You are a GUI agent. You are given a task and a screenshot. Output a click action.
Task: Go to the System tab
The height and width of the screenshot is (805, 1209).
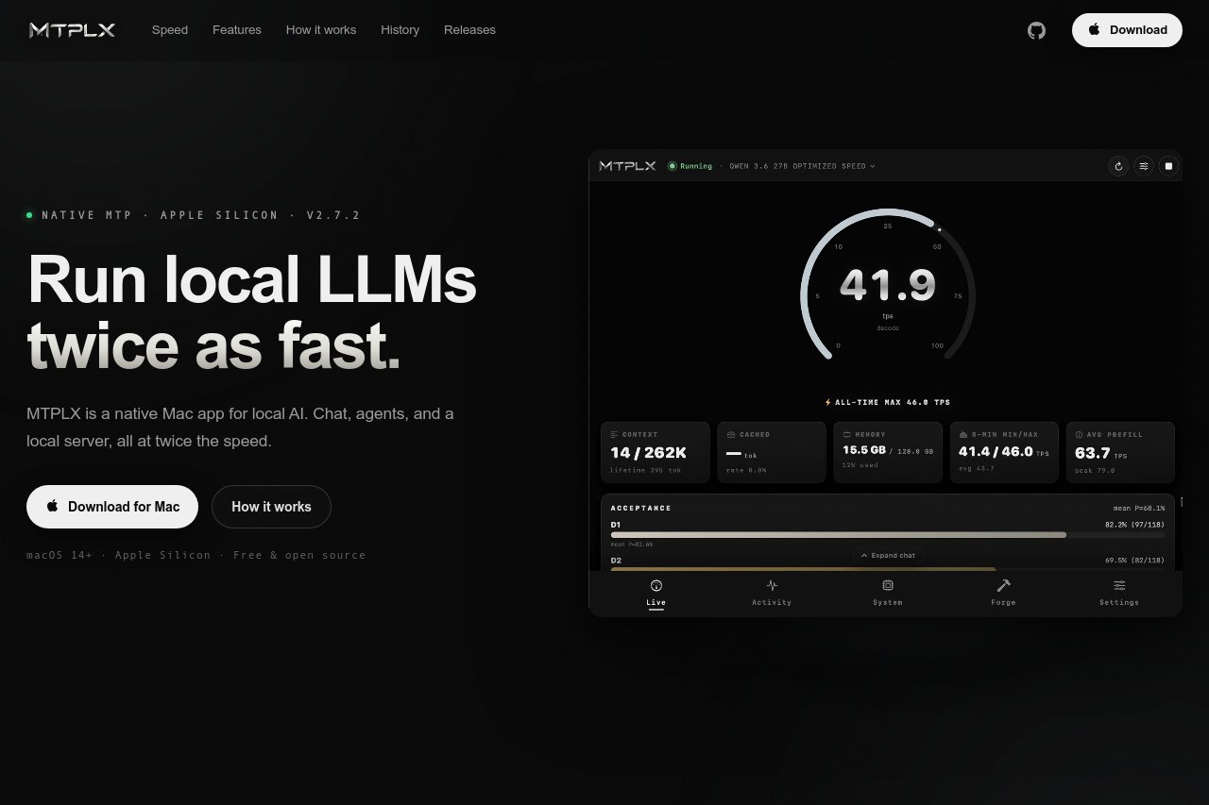(x=888, y=594)
